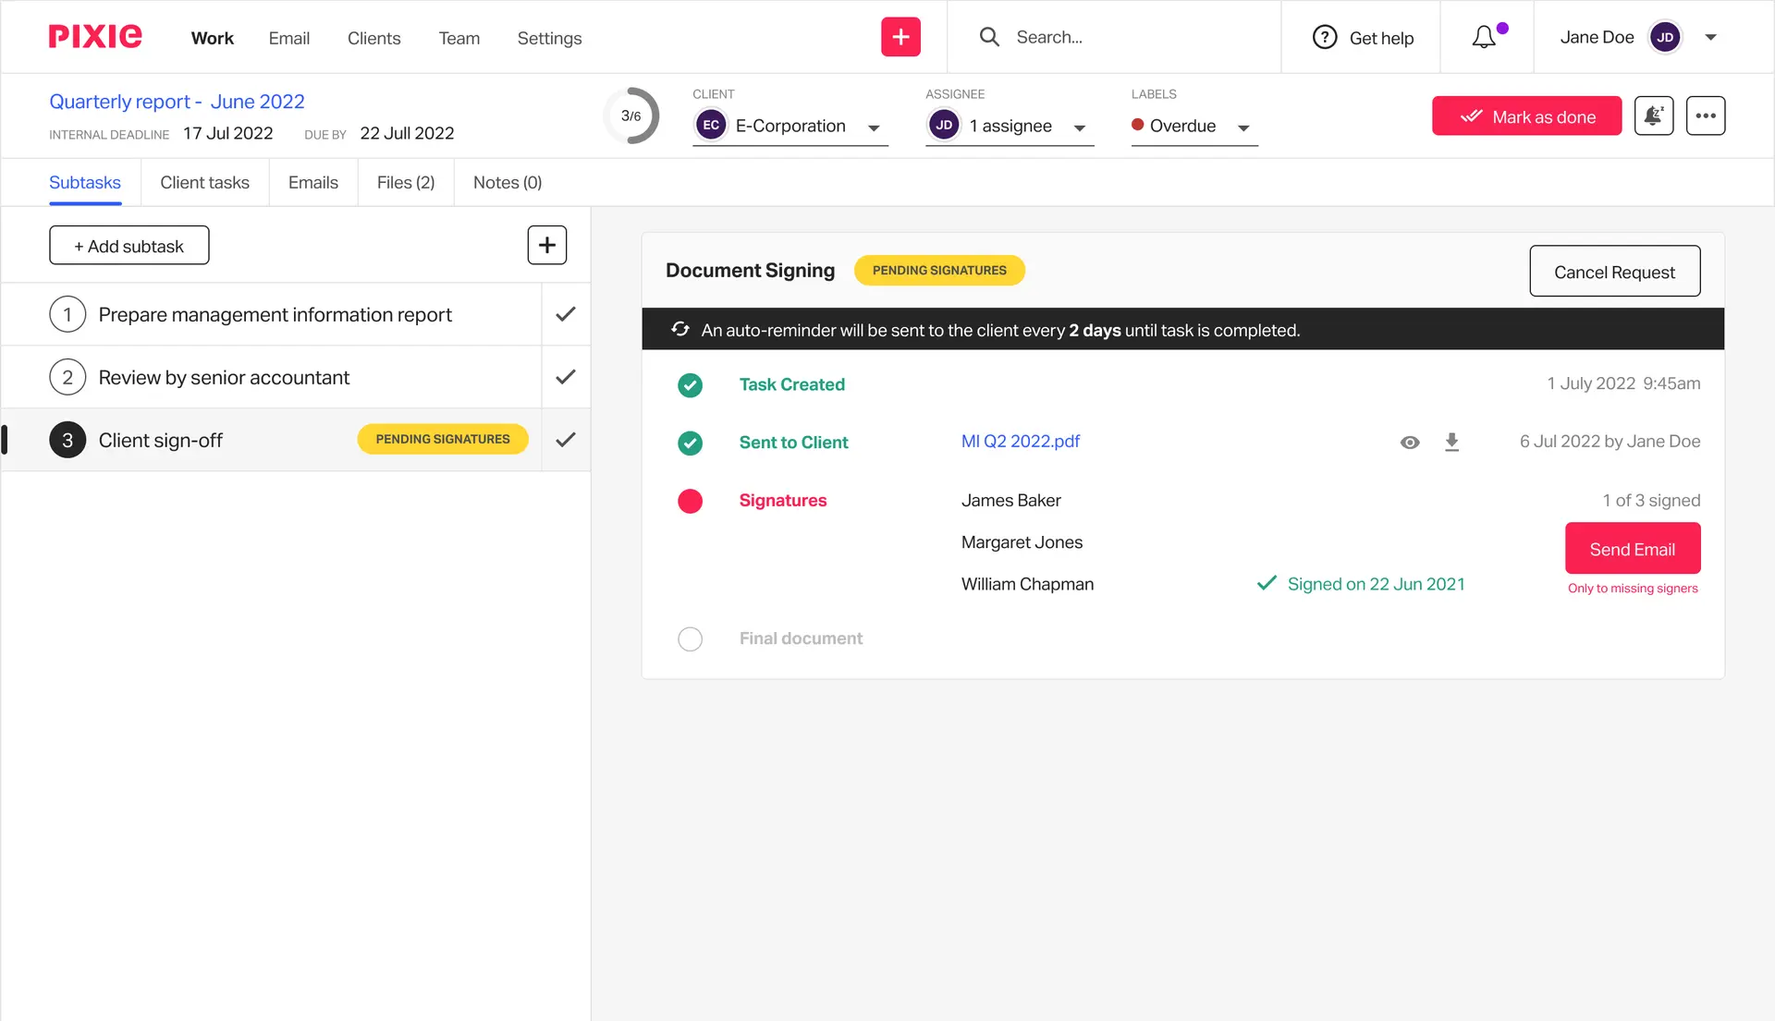The width and height of the screenshot is (1775, 1021).
Task: Click the 3/6 progress ring
Action: [x=631, y=116]
